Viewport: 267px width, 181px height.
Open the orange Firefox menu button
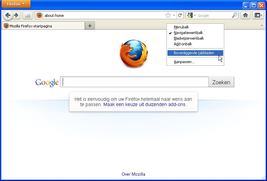(x=16, y=4)
